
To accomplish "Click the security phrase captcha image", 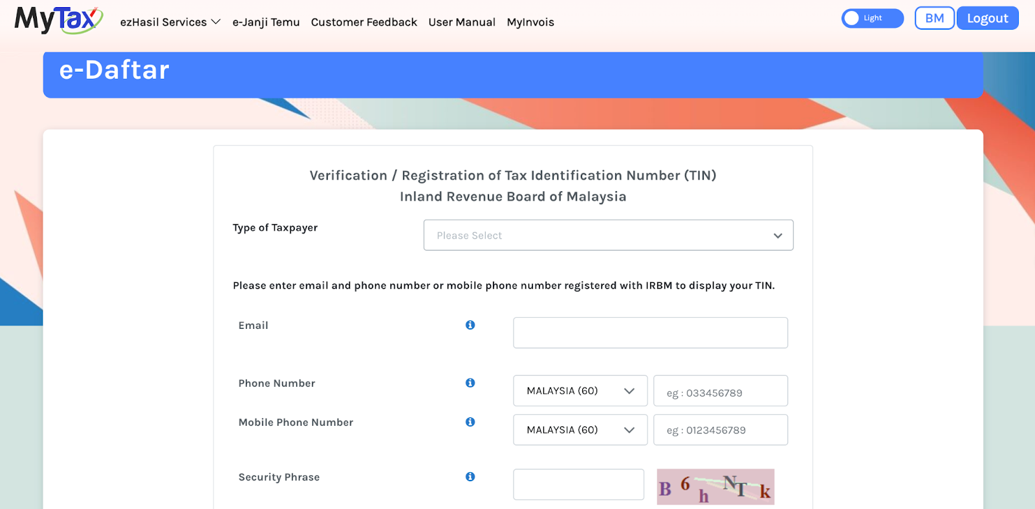I will tap(715, 486).
